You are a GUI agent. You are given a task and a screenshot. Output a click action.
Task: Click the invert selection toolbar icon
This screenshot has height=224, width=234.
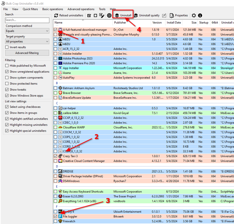click(x=102, y=16)
